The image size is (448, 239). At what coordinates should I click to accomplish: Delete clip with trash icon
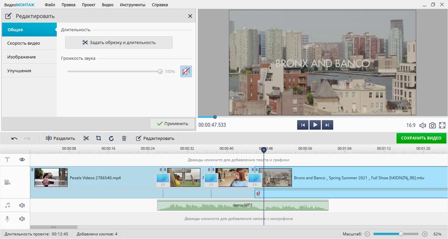pos(124,139)
